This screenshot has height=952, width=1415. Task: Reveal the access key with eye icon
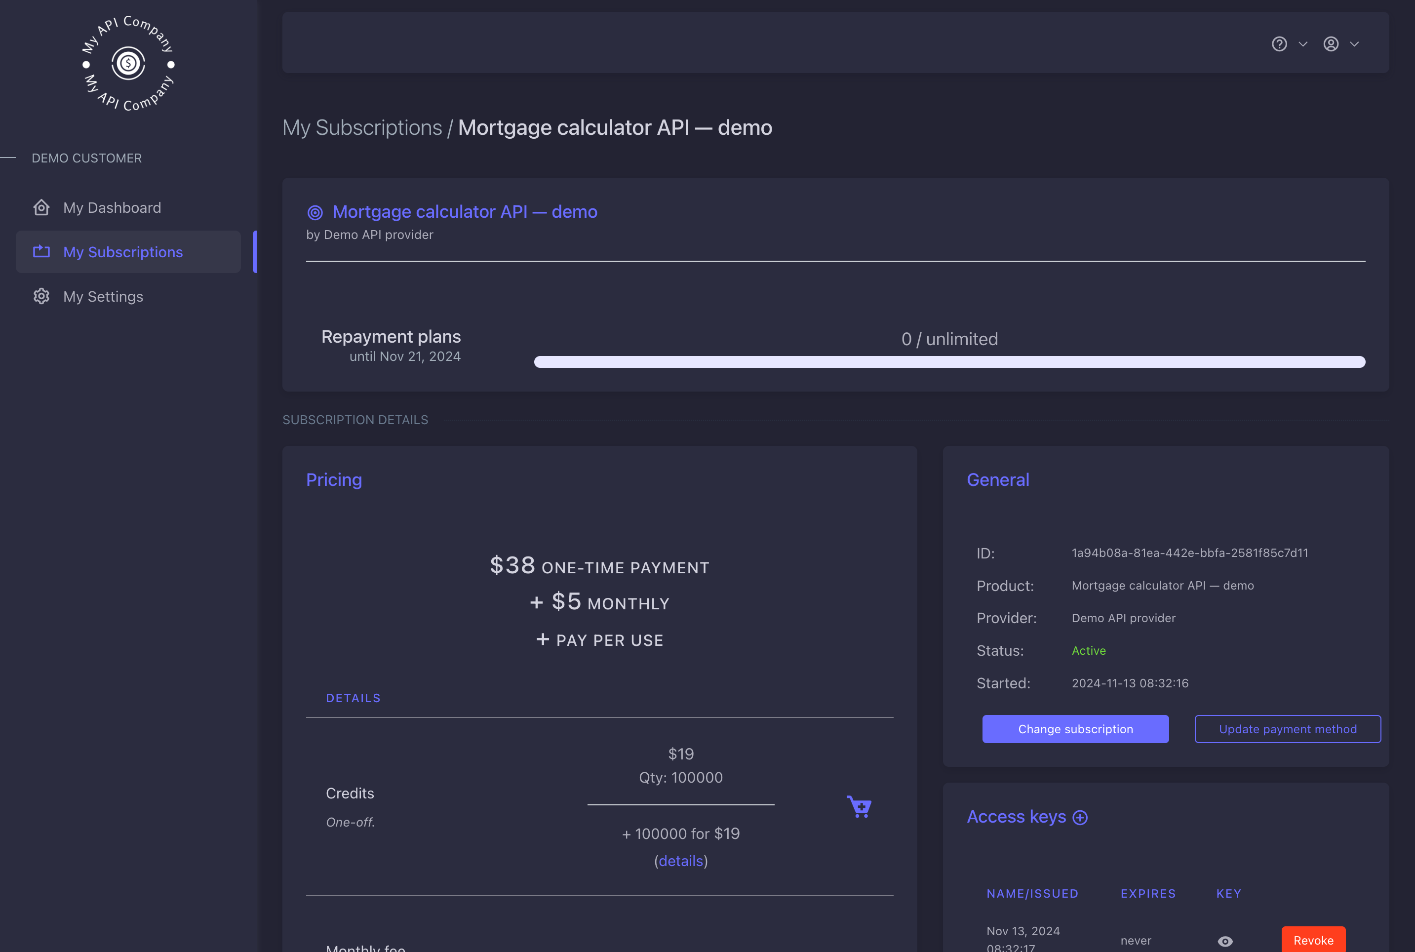pyautogui.click(x=1225, y=941)
